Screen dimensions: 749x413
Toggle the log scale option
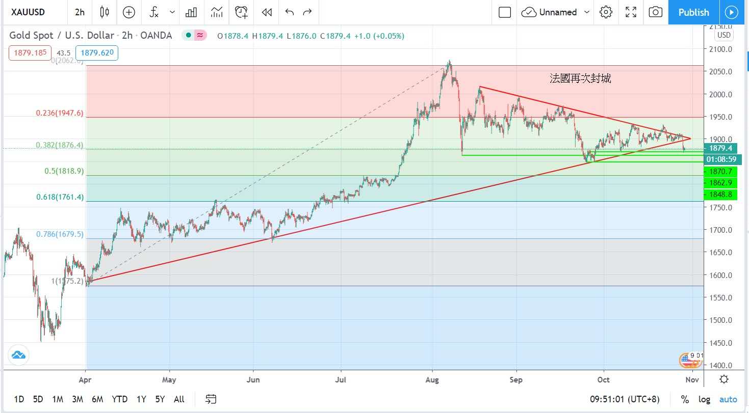pyautogui.click(x=704, y=399)
